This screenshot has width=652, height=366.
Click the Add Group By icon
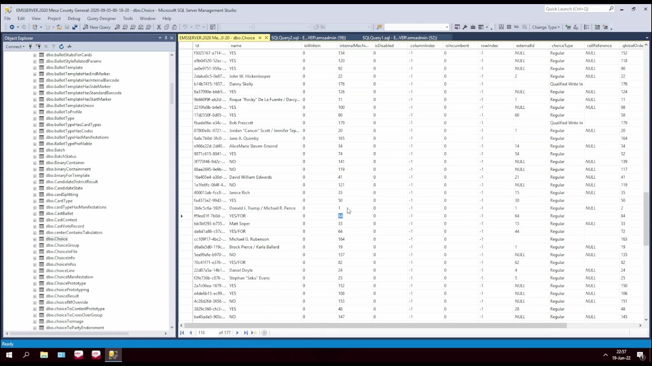tap(587, 27)
